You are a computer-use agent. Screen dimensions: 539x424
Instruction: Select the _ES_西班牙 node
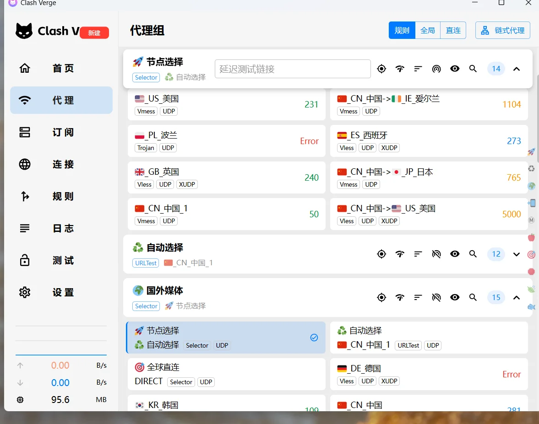coord(429,141)
